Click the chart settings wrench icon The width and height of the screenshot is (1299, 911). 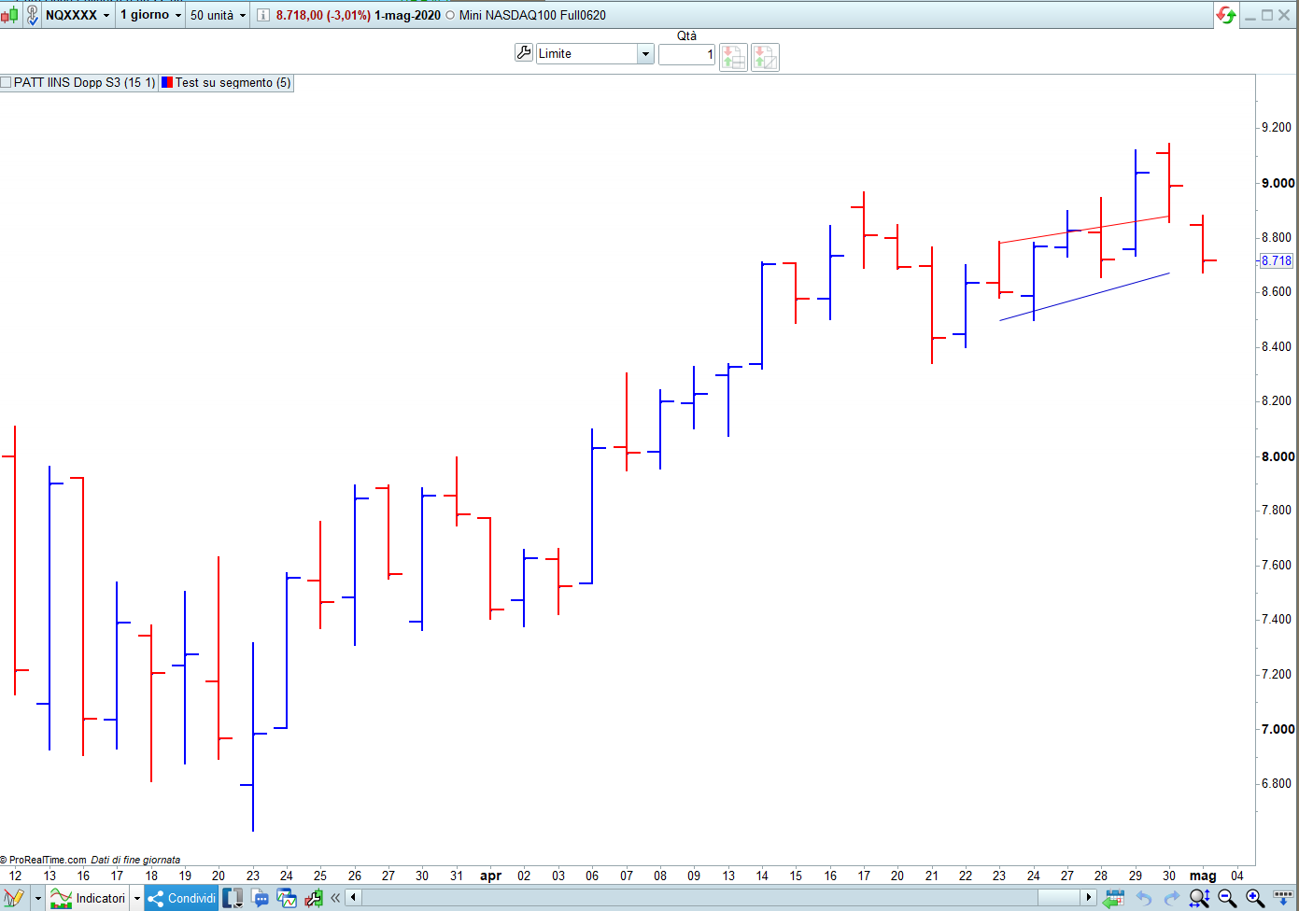[314, 898]
